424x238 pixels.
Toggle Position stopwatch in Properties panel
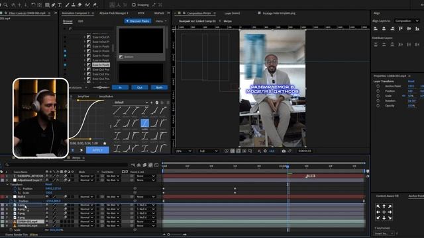tap(378, 91)
